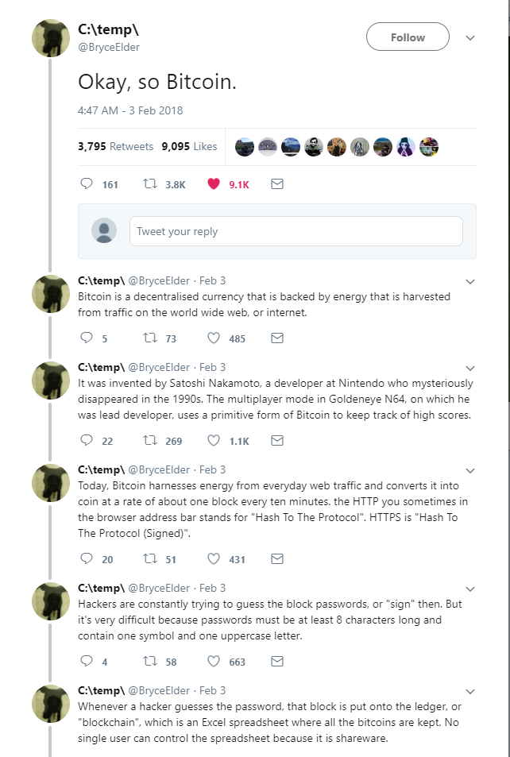View the 9,095 Likes list
This screenshot has width=510, height=757.
click(189, 146)
